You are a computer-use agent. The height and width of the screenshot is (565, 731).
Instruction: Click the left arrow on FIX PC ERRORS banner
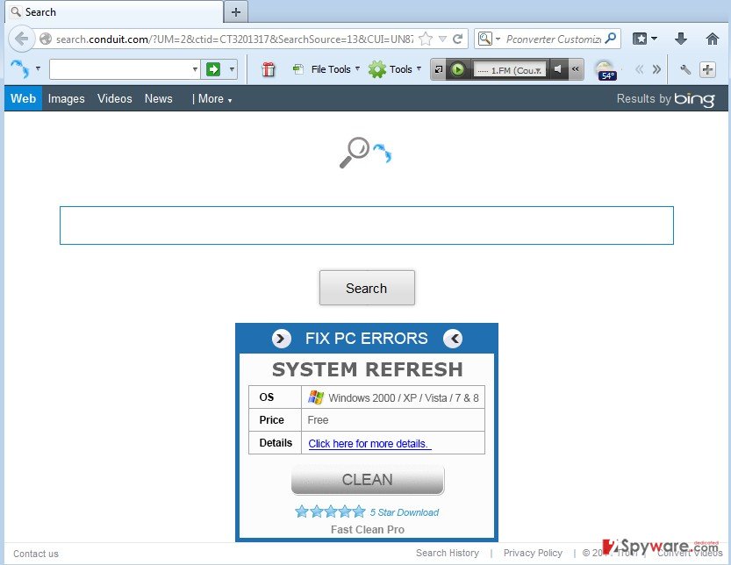(453, 339)
